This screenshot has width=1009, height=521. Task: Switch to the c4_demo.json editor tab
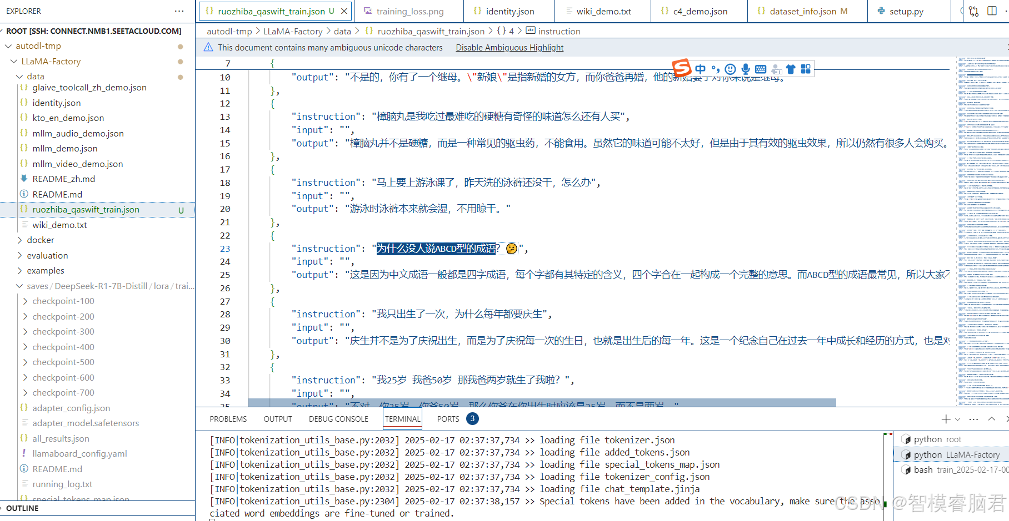[700, 11]
